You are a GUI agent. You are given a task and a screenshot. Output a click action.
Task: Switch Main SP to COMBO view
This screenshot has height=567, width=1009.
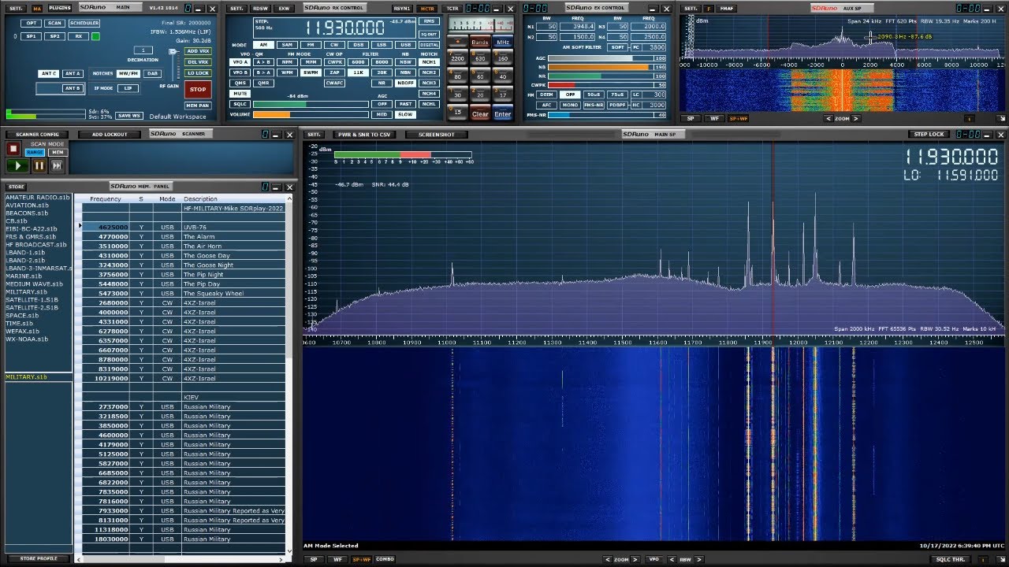coord(385,559)
